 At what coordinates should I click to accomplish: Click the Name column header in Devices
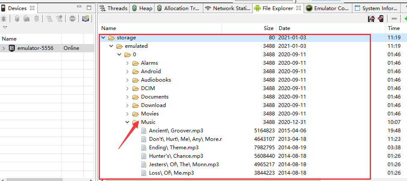9,39
